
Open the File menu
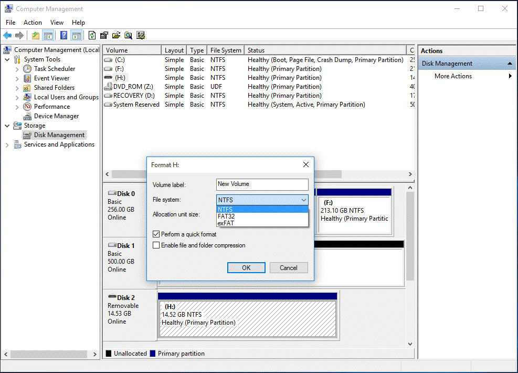pos(10,23)
